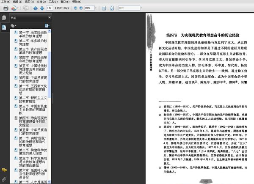Click the greyed-out email/comment toolbar icon

[x=25, y=8]
